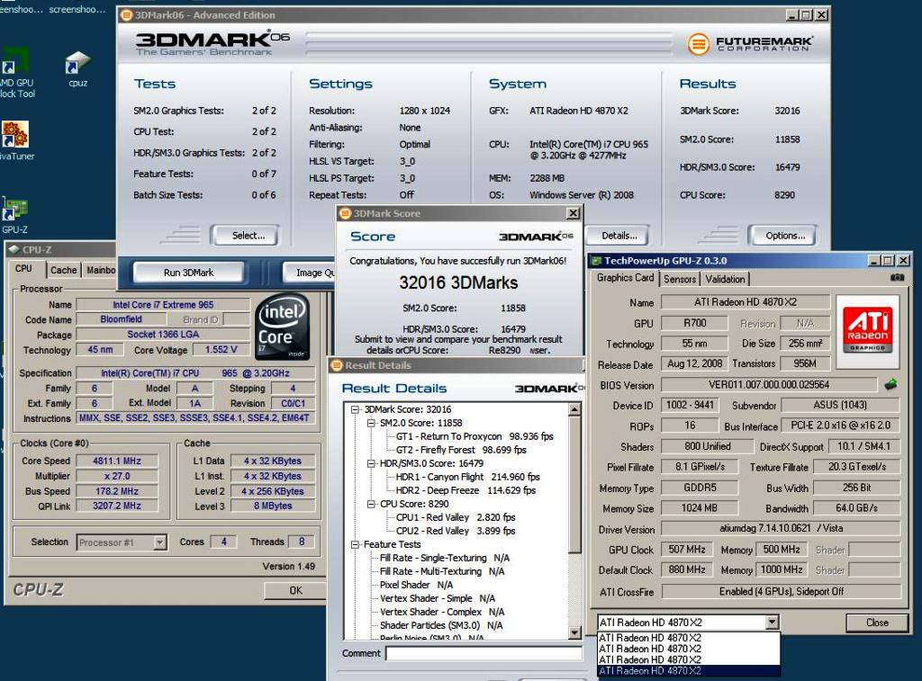Image resolution: width=922 pixels, height=681 pixels.
Task: Switch to the CPU tab in CPU-Z
Action: tap(24, 268)
